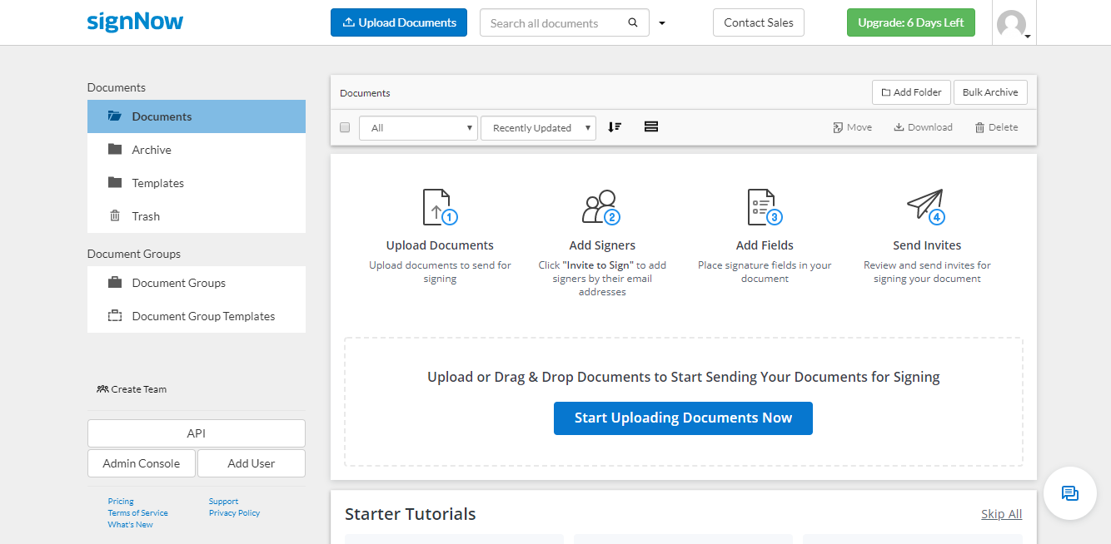The image size is (1111, 544).
Task: Click Contact Sales
Action: tap(759, 22)
